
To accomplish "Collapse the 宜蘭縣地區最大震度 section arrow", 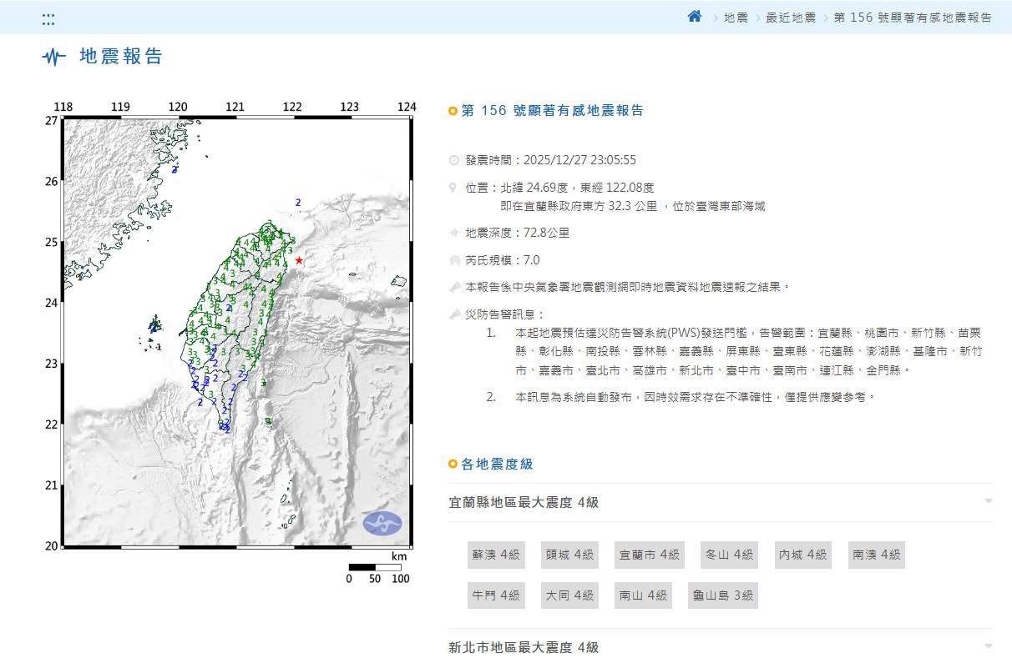I will [989, 501].
